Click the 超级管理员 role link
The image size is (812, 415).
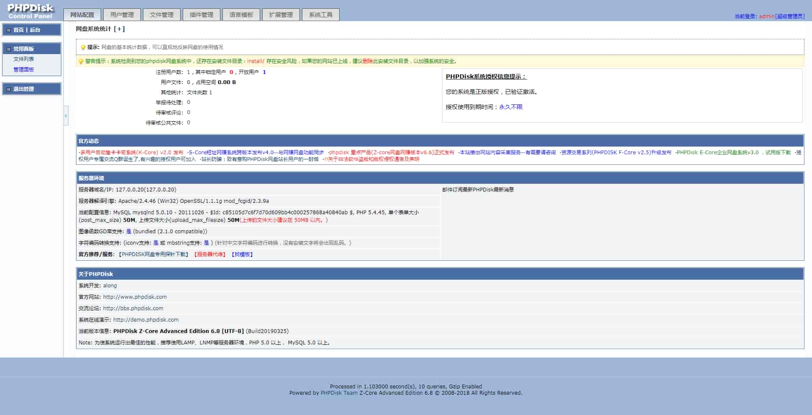pos(790,16)
